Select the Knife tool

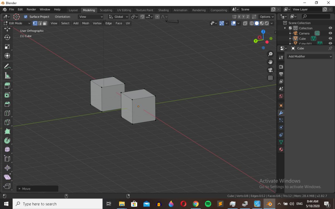point(8,122)
